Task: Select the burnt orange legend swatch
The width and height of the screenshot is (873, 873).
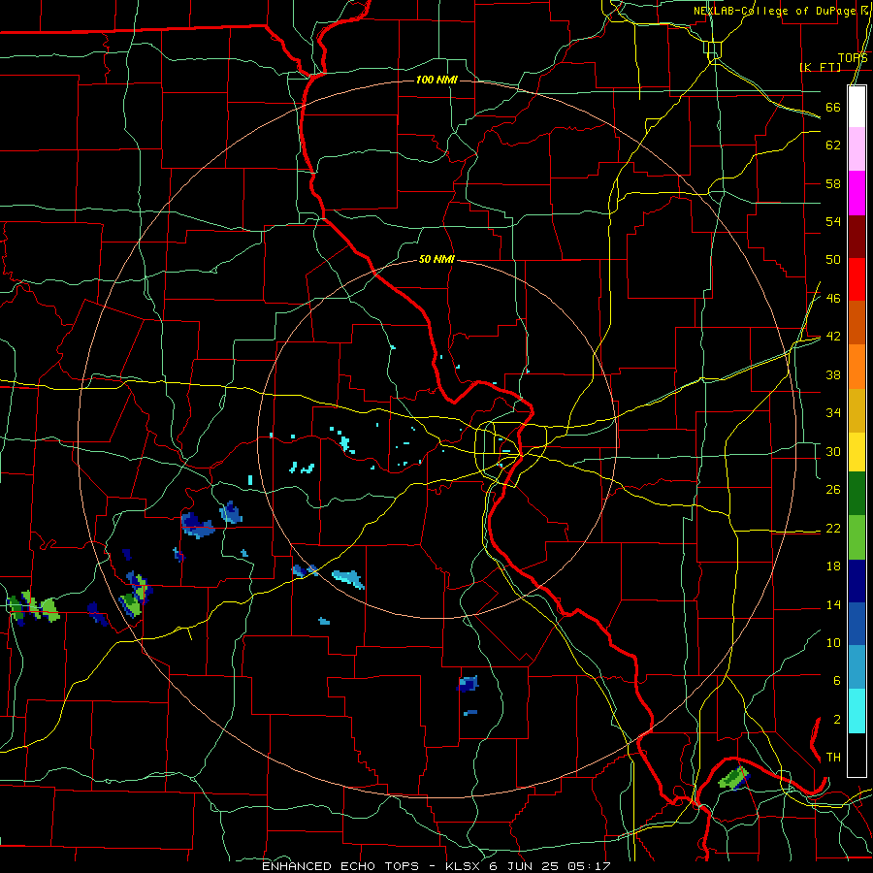Action: (857, 323)
